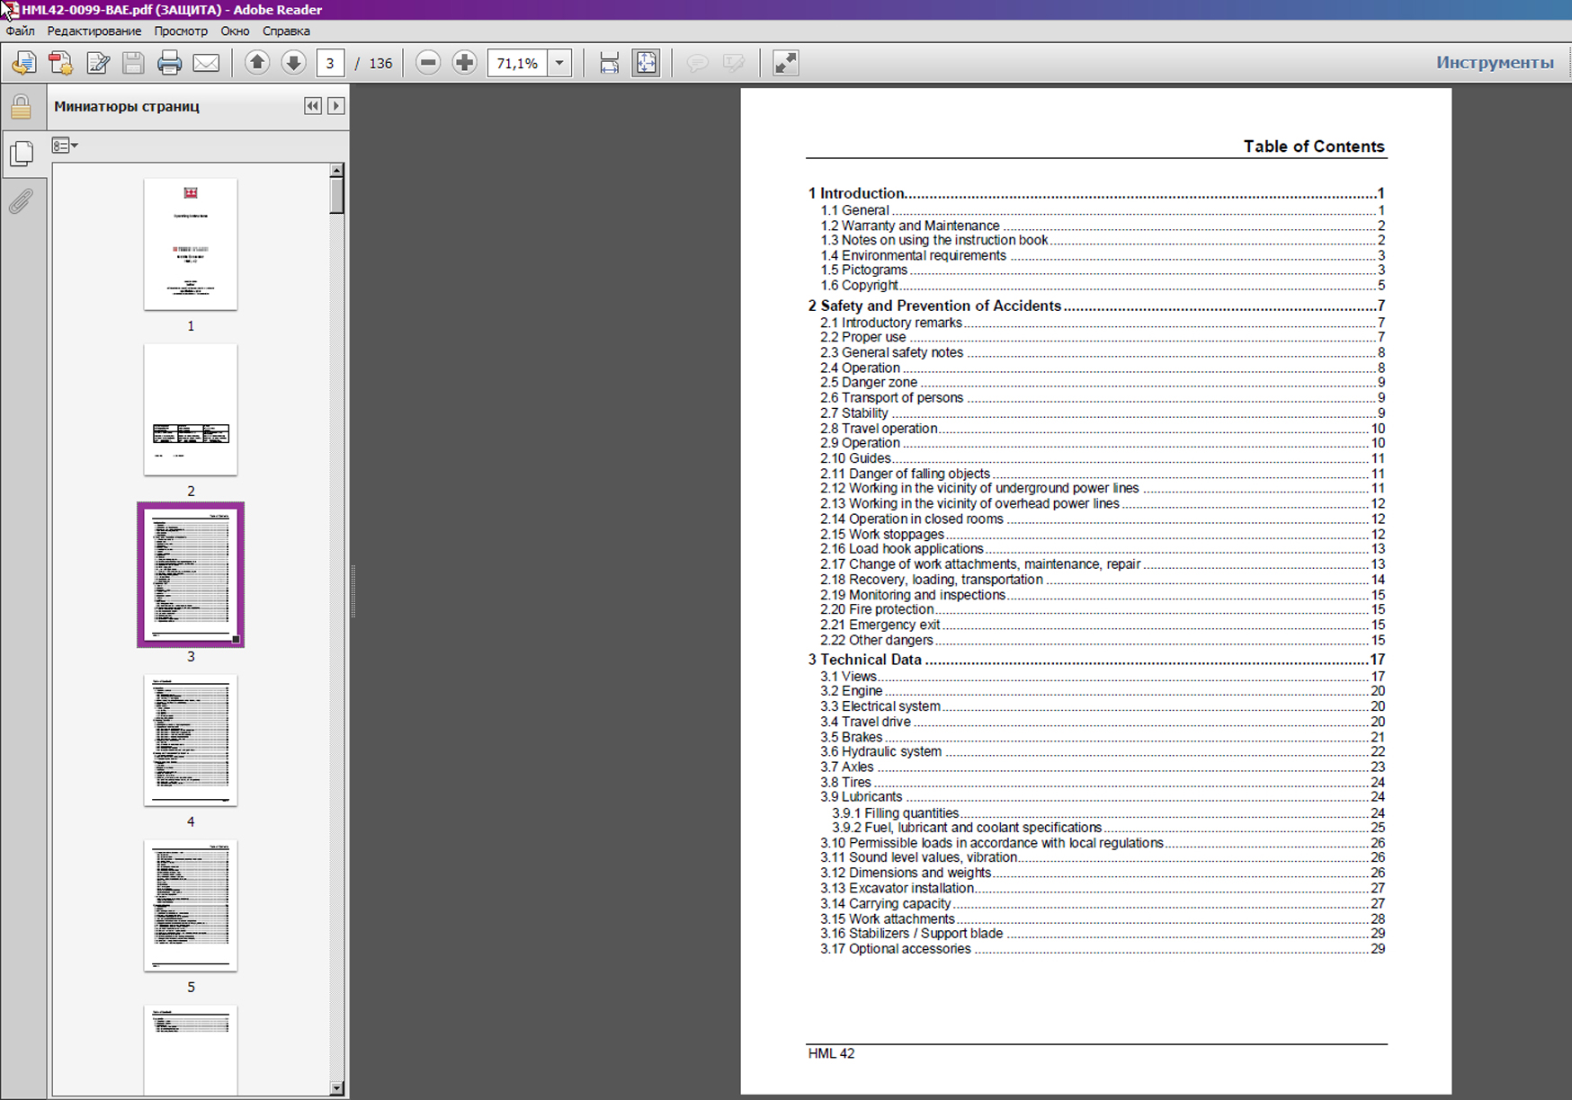This screenshot has width=1572, height=1100.
Task: Click the Print file icon
Action: 169,63
